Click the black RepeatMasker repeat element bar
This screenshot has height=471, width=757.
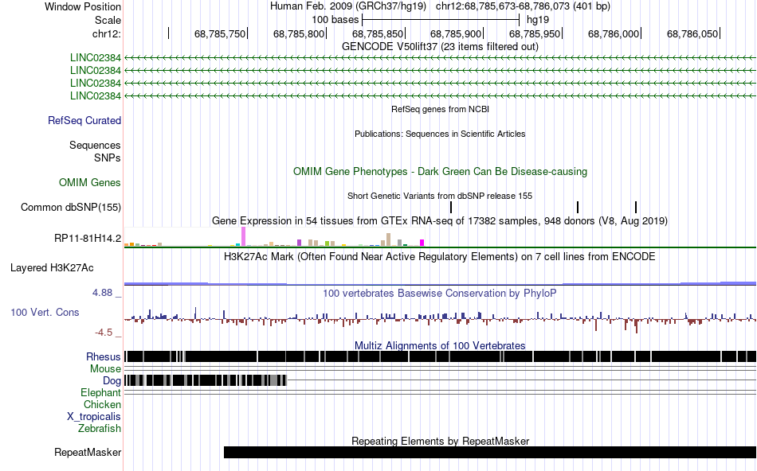tap(490, 452)
